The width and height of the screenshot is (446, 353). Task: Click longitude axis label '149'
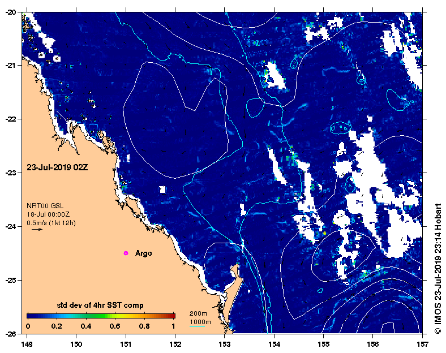(x=27, y=344)
